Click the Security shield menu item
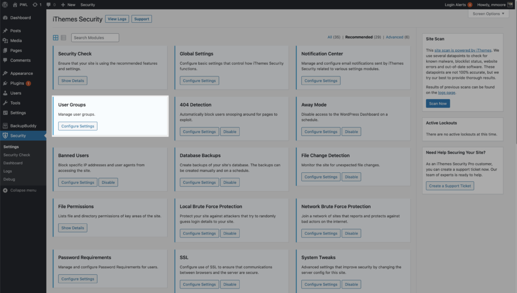Viewport: 517px width, 293px height. tap(23, 135)
